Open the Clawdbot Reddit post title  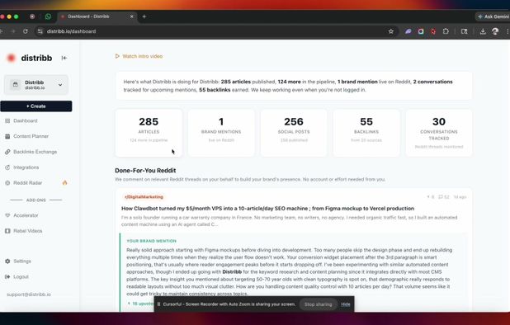(x=267, y=209)
